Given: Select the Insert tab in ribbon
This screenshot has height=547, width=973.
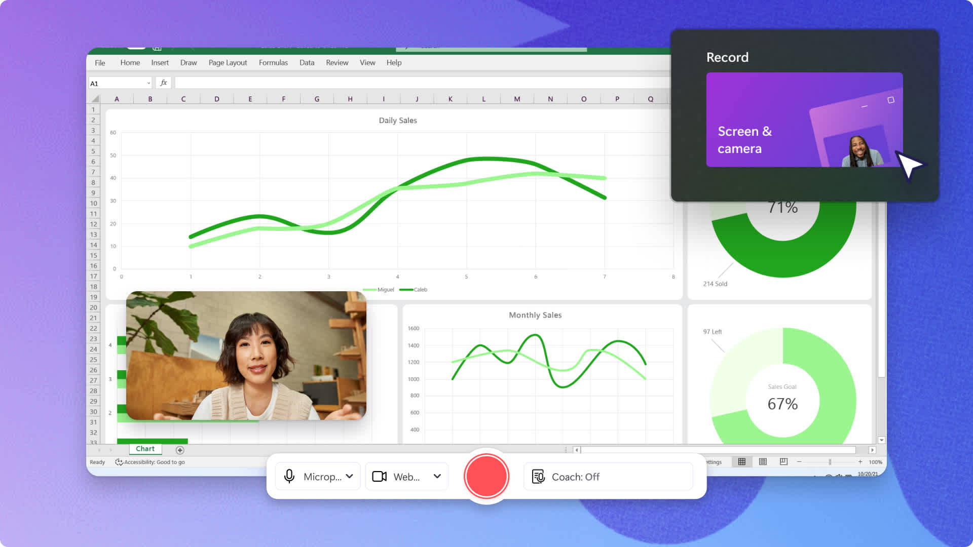Looking at the screenshot, I should [160, 62].
